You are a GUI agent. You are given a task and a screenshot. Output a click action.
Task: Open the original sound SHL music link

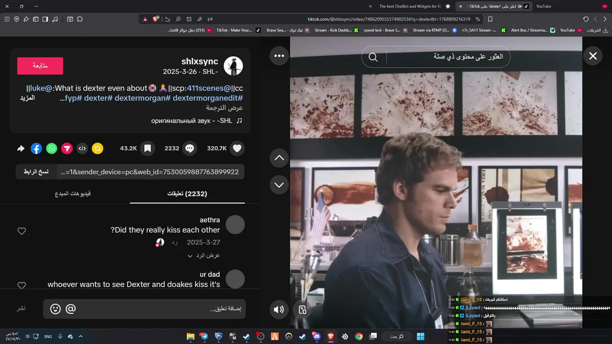tap(197, 121)
